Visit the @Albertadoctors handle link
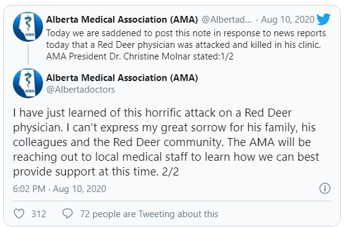 [80, 90]
